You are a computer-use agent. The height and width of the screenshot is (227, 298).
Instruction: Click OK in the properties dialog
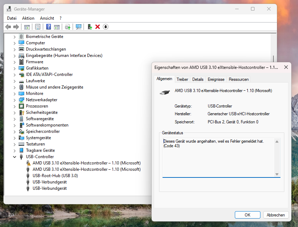point(247,215)
